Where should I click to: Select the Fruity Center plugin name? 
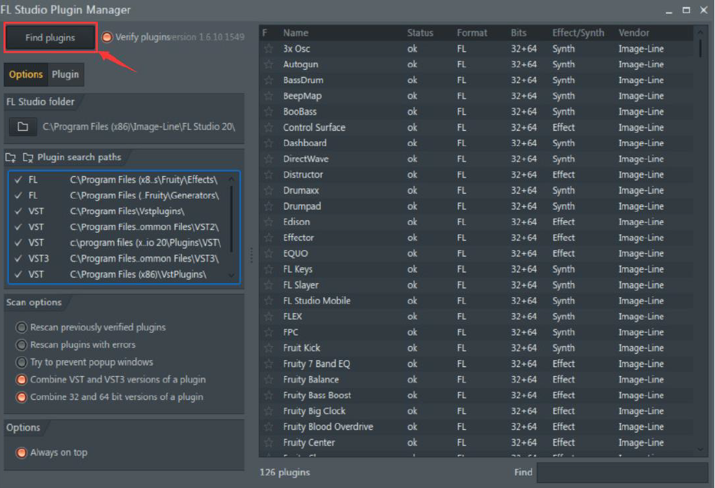(309, 443)
